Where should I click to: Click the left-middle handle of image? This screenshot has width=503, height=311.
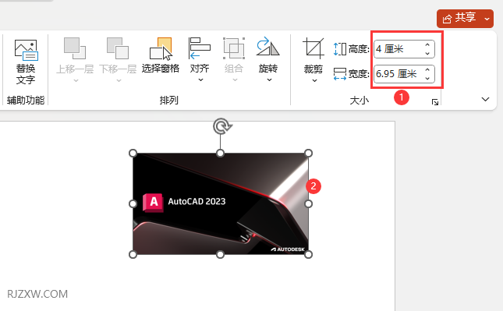point(133,203)
